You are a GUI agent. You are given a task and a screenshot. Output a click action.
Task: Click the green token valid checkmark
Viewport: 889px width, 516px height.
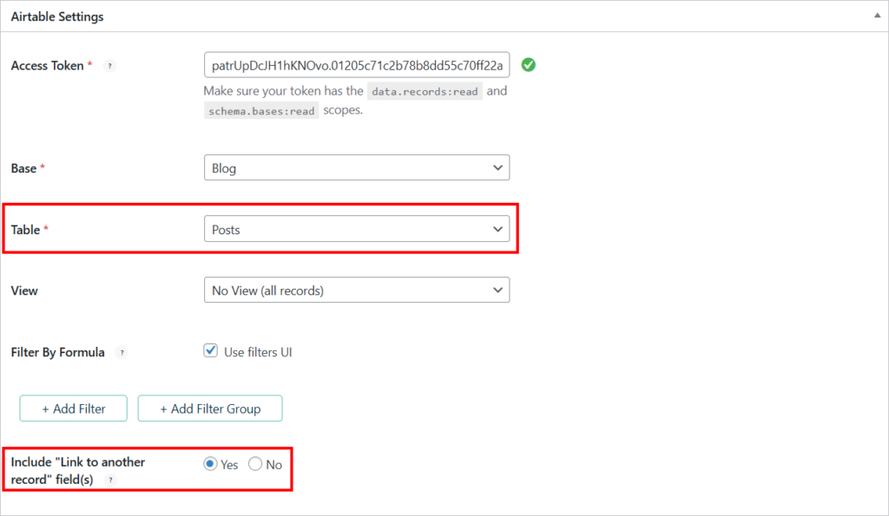point(529,64)
